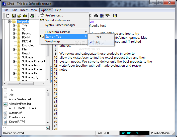Select No for Stay on Top
This screenshot has height=137, width=177.
click(101, 42)
